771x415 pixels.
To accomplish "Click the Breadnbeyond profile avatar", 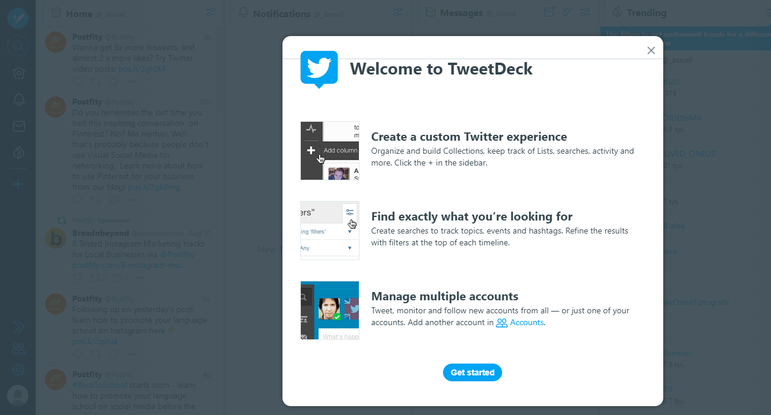I will pos(57,238).
